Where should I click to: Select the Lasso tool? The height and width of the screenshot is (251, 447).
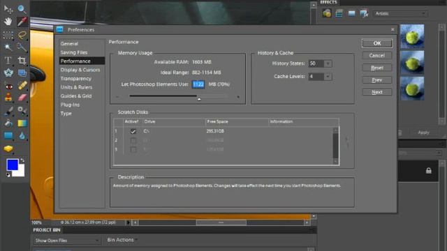22,36
